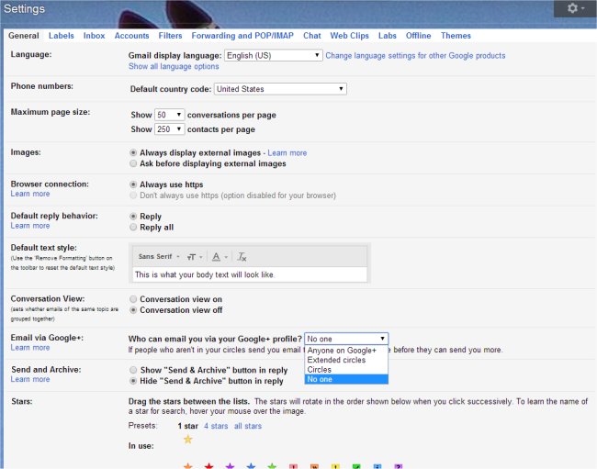
Task: Open the settings gear menu
Action: [575, 8]
